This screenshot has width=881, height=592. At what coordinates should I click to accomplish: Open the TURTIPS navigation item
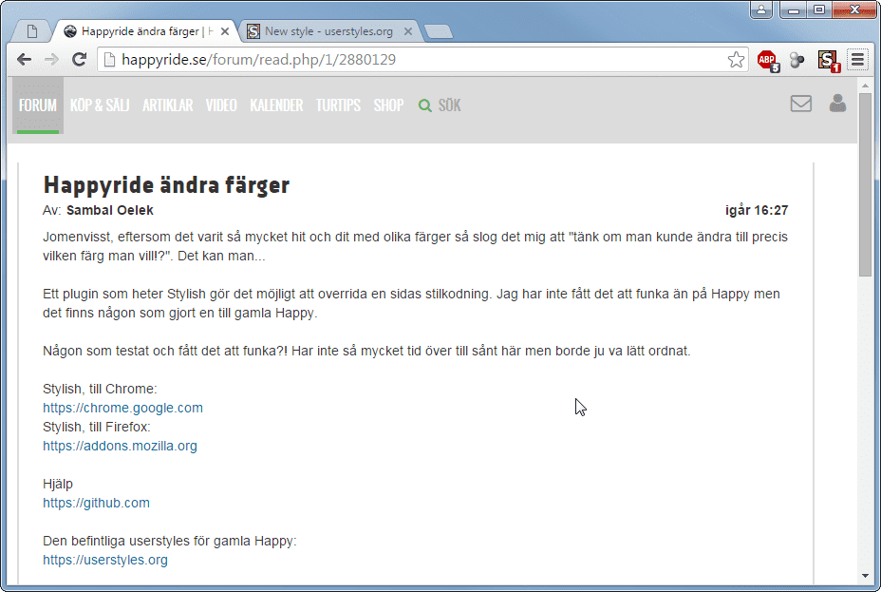[338, 105]
